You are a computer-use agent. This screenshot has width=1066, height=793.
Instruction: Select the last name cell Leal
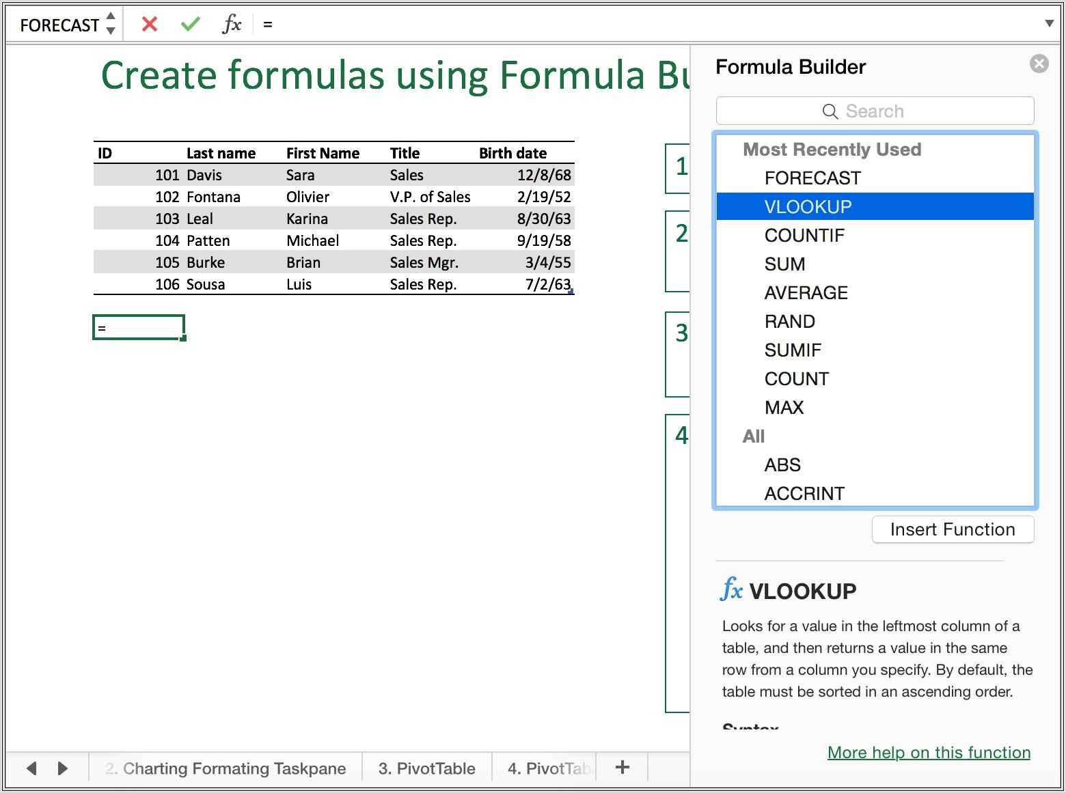click(200, 219)
